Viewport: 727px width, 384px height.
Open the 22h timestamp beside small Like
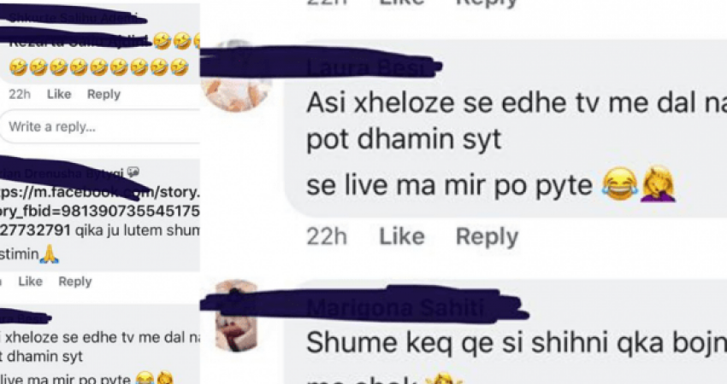[20, 94]
